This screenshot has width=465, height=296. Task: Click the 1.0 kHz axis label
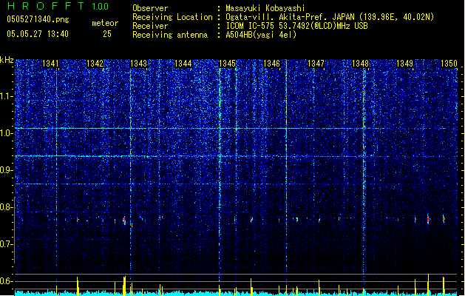7,133
